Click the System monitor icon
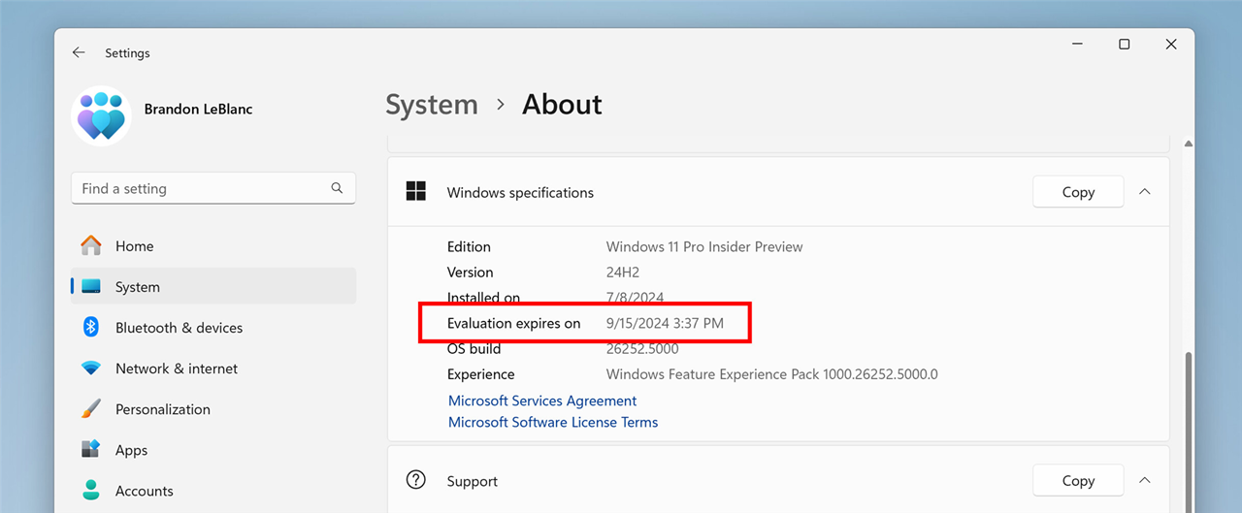1242x513 pixels. point(91,287)
